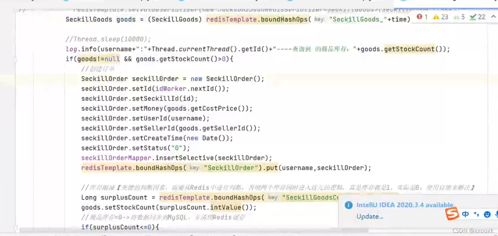
Task: Click the blue info notification icon
Action: 349,205
